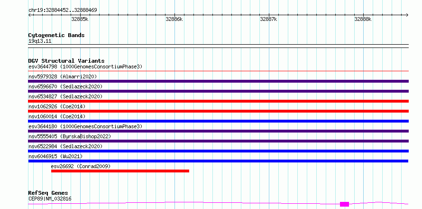The width and height of the screenshot is (422, 209).
Task: Open variant label esv3644798 (1000GenomesConsortiumPhase3)
Action: tap(85, 66)
